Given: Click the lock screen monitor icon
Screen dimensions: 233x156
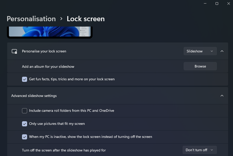Looking at the screenshot, I should point(14,51).
